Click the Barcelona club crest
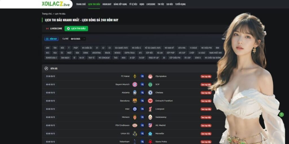 [135, 101]
